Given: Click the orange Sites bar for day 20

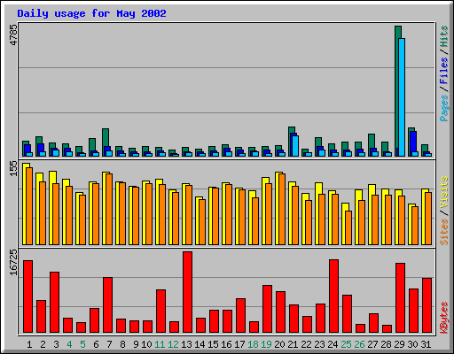Looking at the screenshot, I should click(282, 209).
